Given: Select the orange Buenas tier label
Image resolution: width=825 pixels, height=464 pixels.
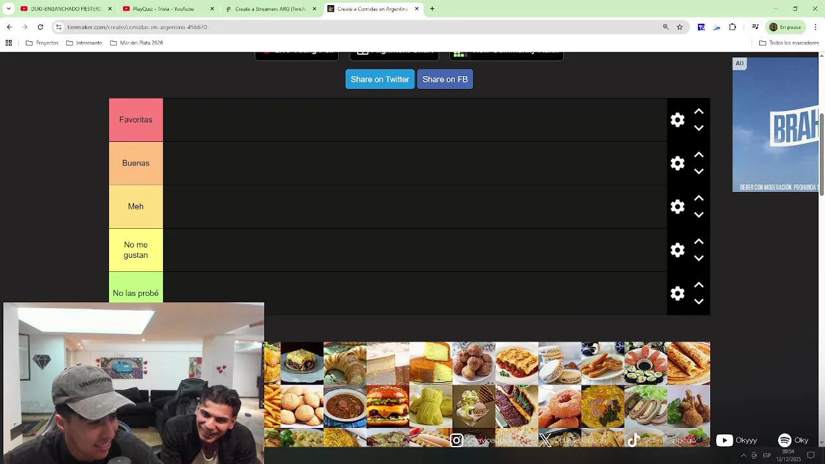Looking at the screenshot, I should pyautogui.click(x=136, y=163).
